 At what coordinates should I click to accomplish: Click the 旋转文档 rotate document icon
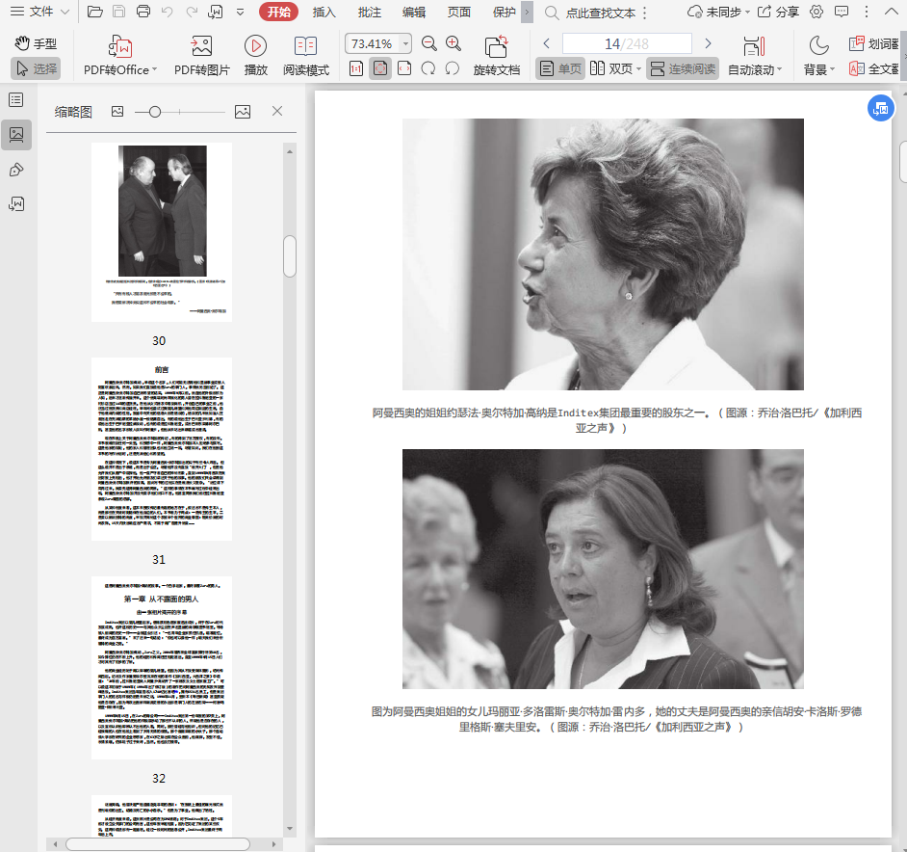[x=496, y=47]
